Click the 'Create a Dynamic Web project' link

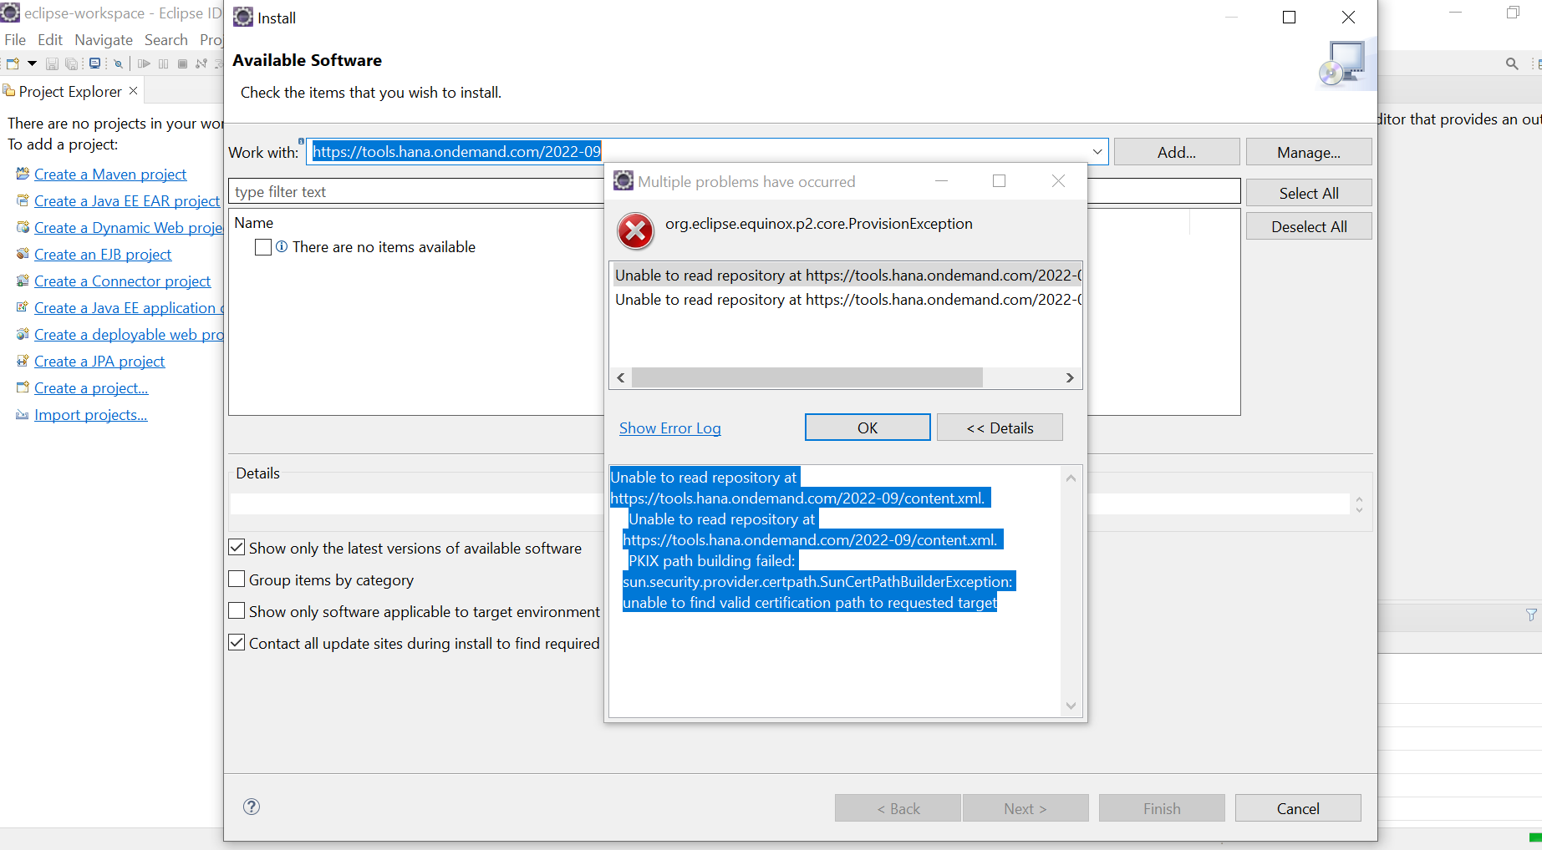pyautogui.click(x=129, y=227)
